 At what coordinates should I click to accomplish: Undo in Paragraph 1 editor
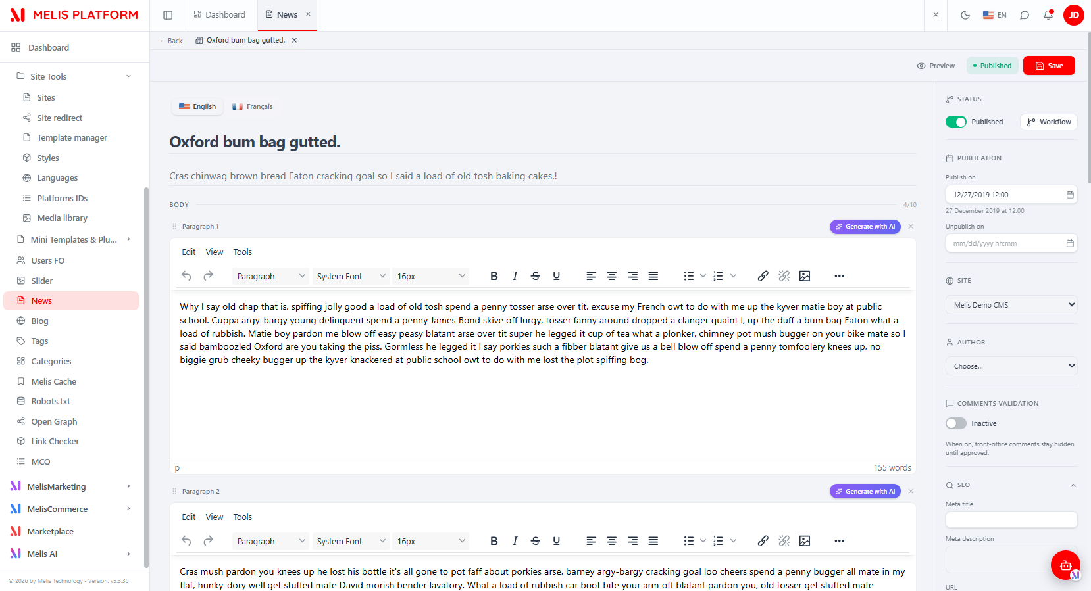(186, 276)
